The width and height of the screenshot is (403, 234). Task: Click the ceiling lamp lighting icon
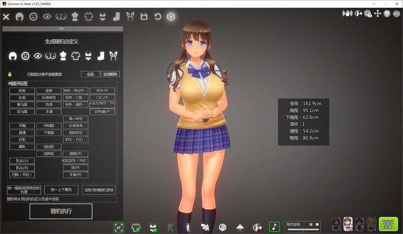point(240,227)
